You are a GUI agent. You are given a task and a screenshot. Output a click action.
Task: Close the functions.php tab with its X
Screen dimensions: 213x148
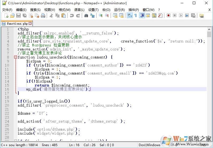[x=30, y=24]
